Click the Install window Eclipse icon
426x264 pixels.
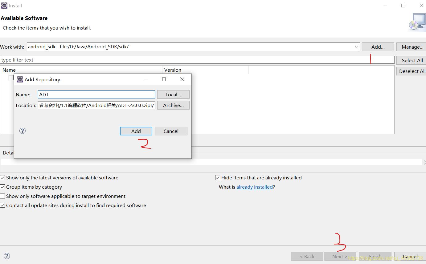pyautogui.click(x=4, y=6)
